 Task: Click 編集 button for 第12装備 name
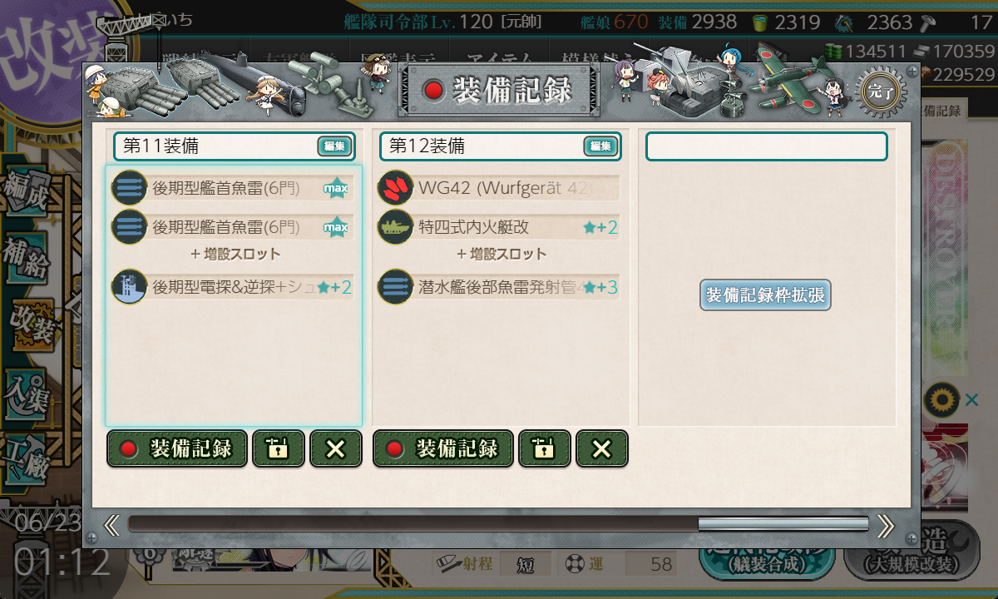tap(600, 146)
